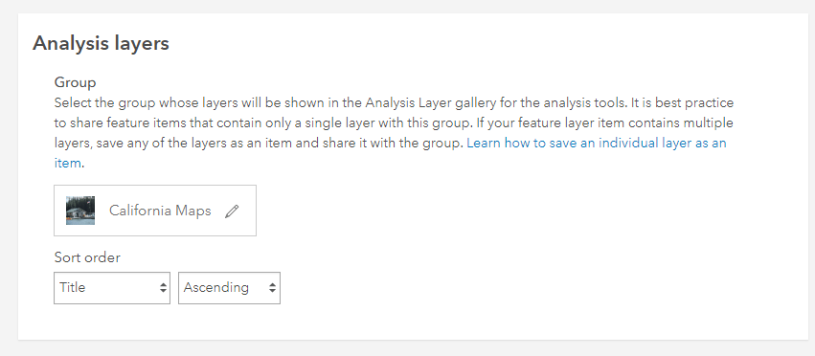The image size is (815, 356).
Task: Click the Group section label
Action: tap(76, 82)
